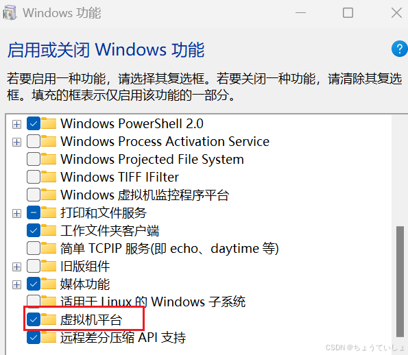Maximize the Windows 功能 window
The width and height of the screenshot is (408, 355).
348,13
